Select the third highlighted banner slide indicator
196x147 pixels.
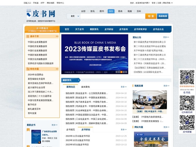(x=121, y=72)
